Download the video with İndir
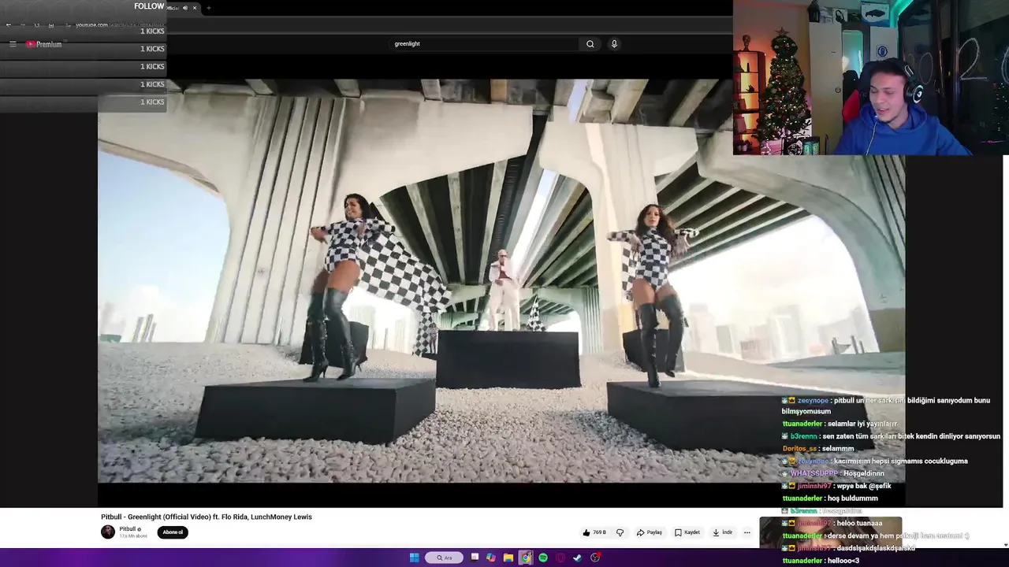 pos(723,532)
